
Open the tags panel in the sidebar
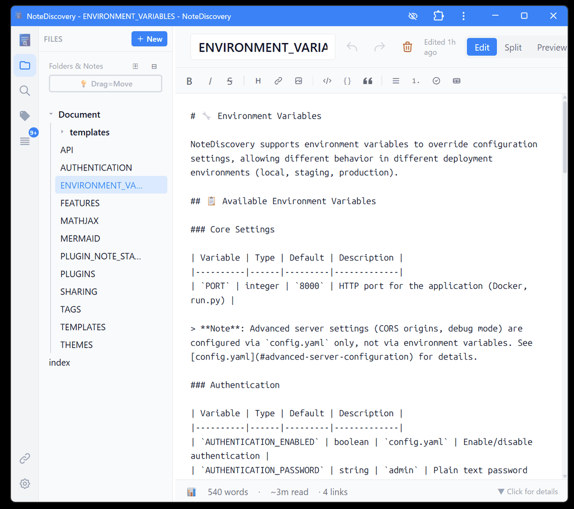25,116
